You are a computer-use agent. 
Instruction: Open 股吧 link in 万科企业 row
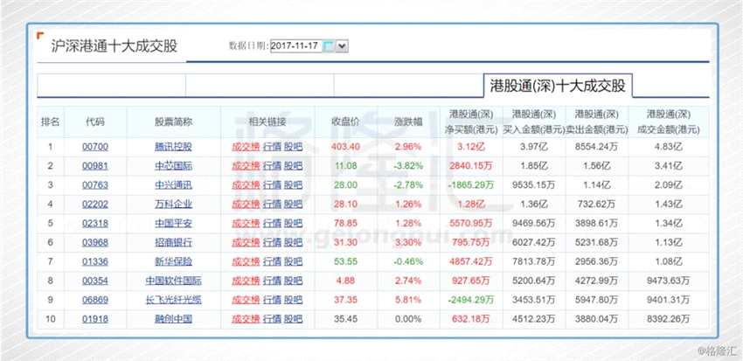293,205
